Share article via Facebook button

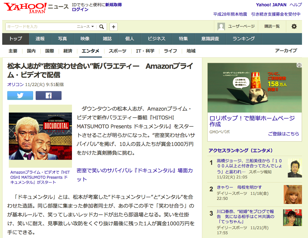click(49, 95)
